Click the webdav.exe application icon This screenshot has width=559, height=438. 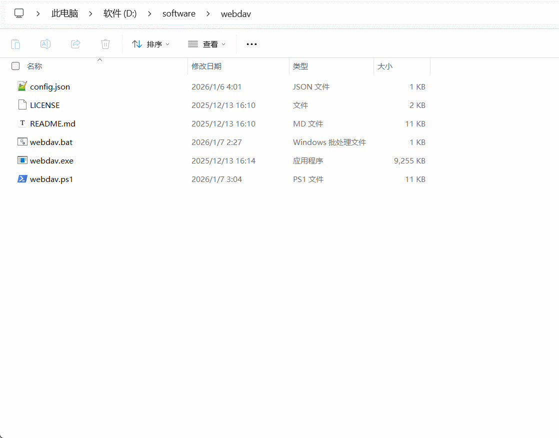pos(22,160)
